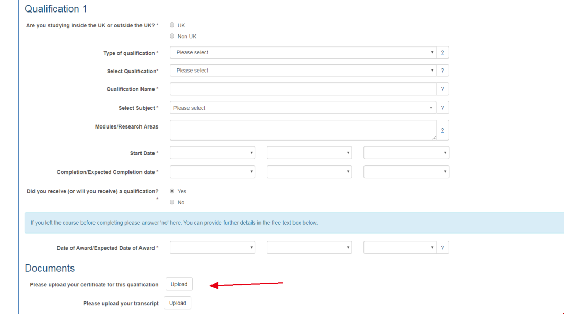Open help for Modules/Research Areas box
The width and height of the screenshot is (564, 314).
tap(442, 130)
